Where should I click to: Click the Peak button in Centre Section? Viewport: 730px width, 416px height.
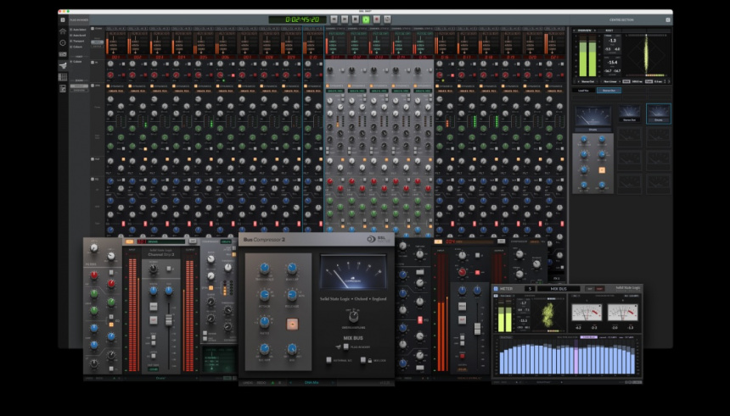pos(649,81)
